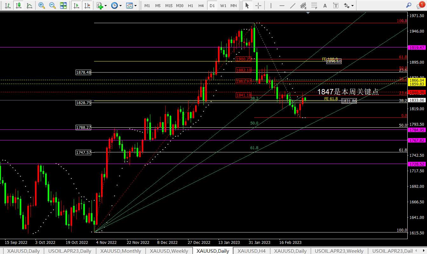The image size is (427, 254).
Task: Click the 1788.27 price label
Action: tap(84, 127)
